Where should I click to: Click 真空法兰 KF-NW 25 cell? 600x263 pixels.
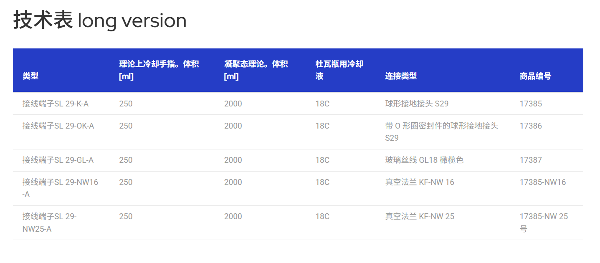click(420, 216)
